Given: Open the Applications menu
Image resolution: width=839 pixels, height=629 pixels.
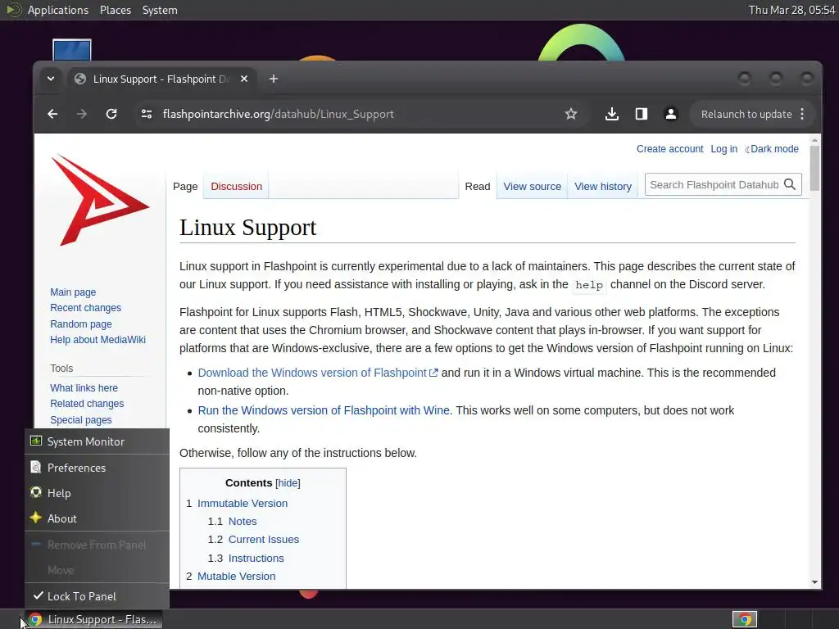Looking at the screenshot, I should (x=58, y=10).
